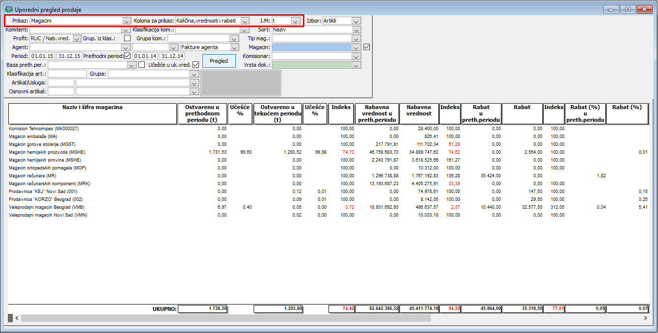Click right arrow of horizontal scrollbar
658x333 pixels.
[645, 318]
